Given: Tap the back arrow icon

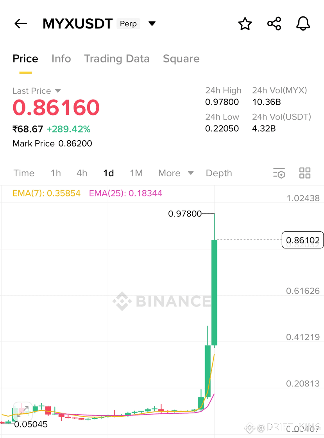Looking at the screenshot, I should pos(21,23).
